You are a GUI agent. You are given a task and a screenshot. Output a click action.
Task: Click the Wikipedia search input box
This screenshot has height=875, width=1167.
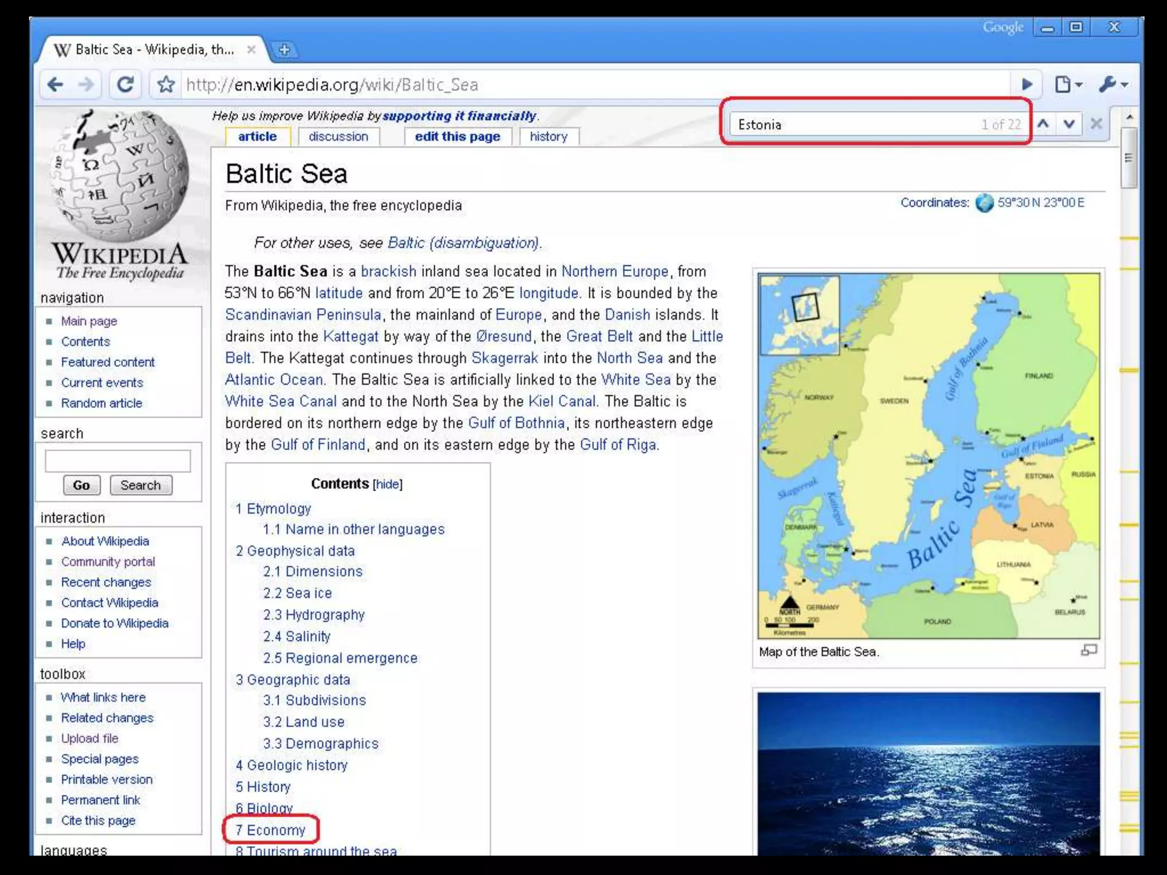pos(118,461)
